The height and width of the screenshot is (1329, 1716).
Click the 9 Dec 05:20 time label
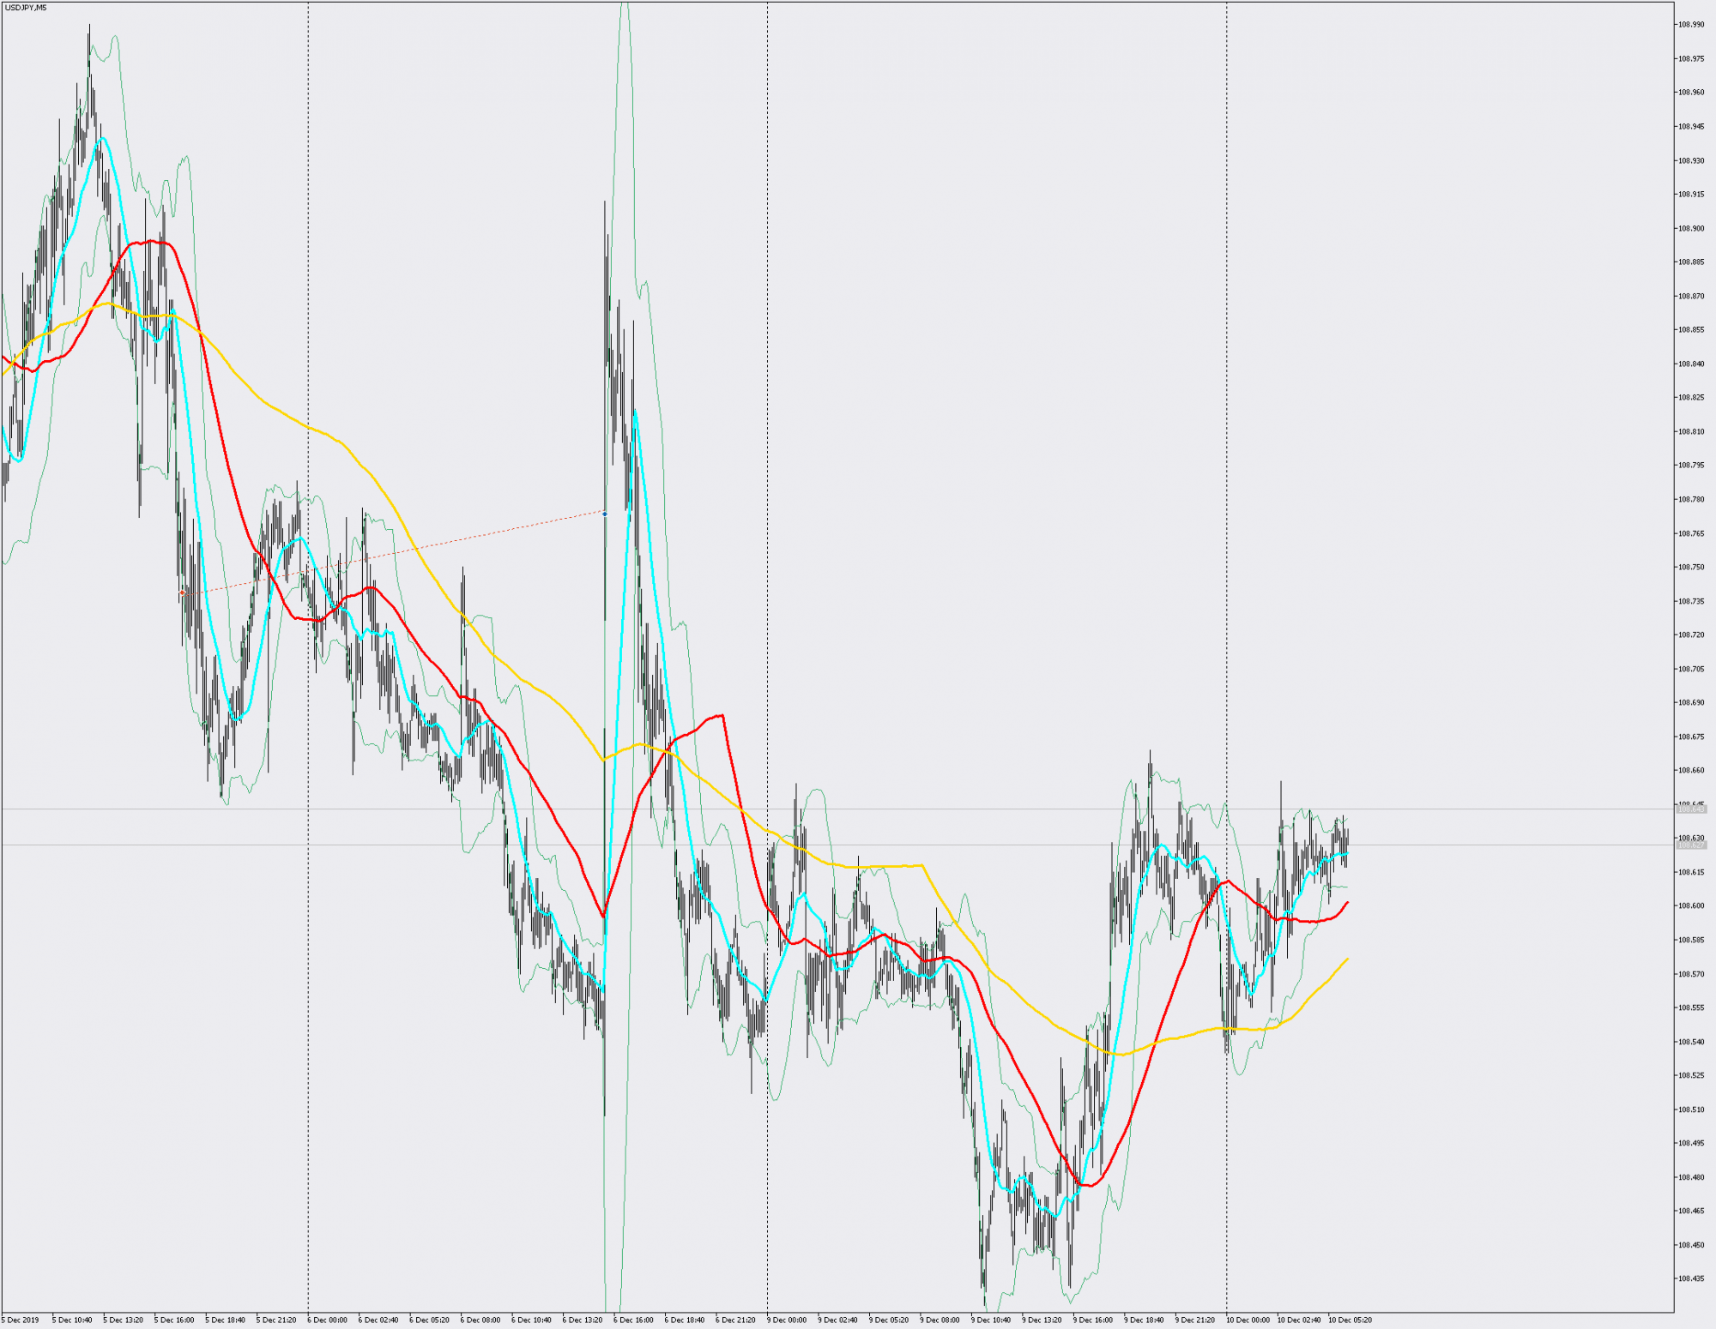pos(889,1320)
